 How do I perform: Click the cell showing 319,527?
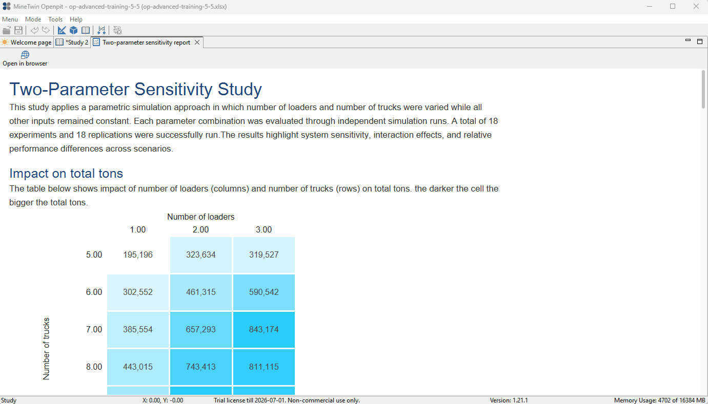coord(264,254)
